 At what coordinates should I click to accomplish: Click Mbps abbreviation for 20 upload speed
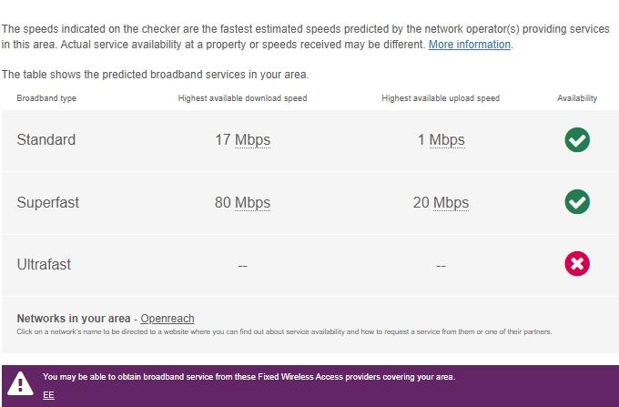click(451, 203)
